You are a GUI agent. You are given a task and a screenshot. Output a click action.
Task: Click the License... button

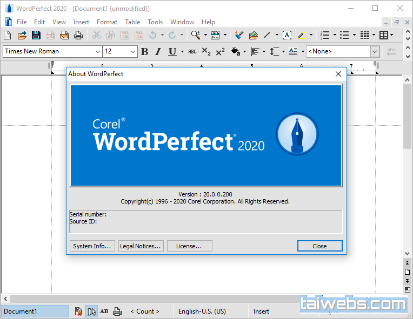pyautogui.click(x=189, y=246)
